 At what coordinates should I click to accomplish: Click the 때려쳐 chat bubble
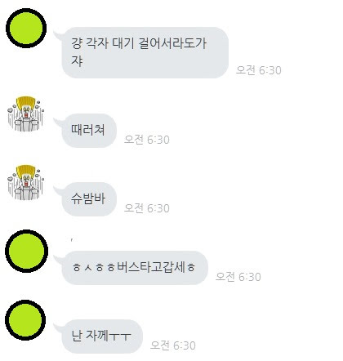pyautogui.click(x=89, y=131)
